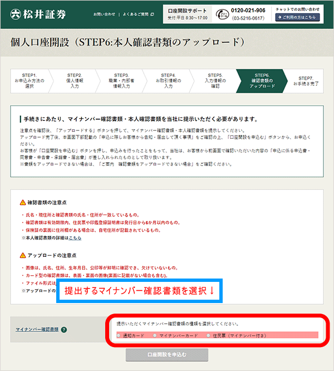The width and height of the screenshot is (334, 371).
Task: Click the 口座開設サポート label
Action: coord(187,11)
